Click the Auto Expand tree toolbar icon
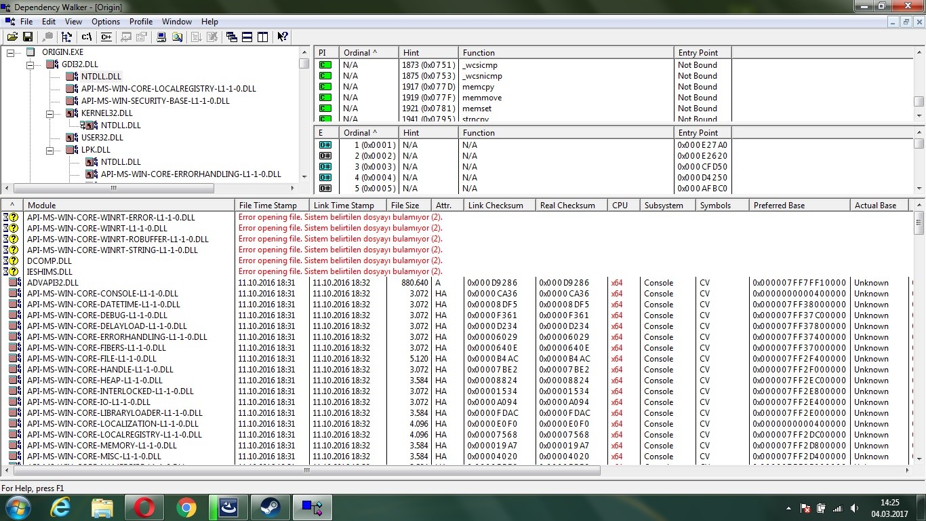The image size is (926, 521). (66, 37)
